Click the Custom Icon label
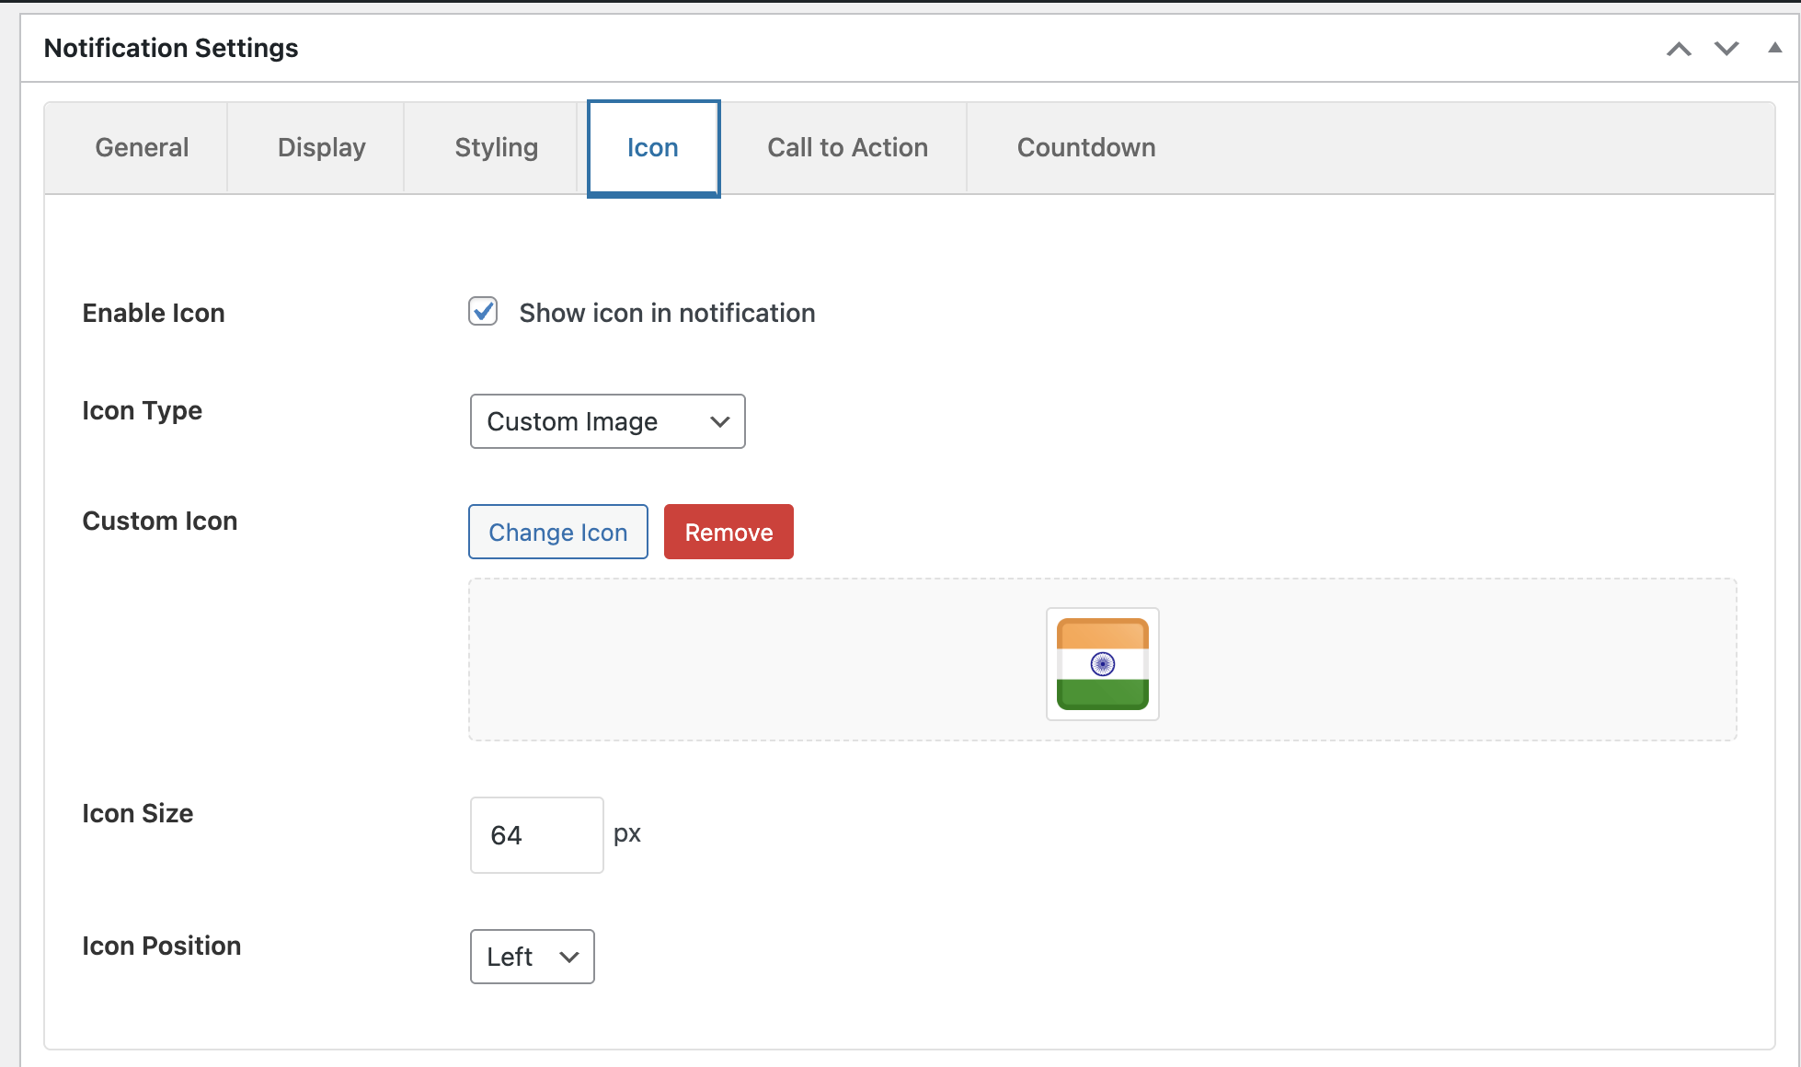 [160, 521]
